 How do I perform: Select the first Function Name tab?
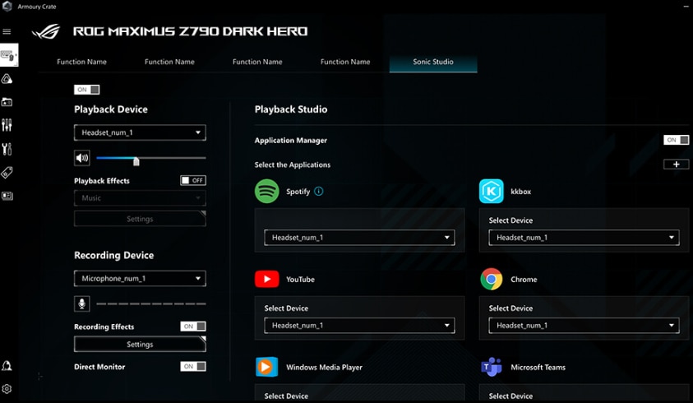[81, 62]
